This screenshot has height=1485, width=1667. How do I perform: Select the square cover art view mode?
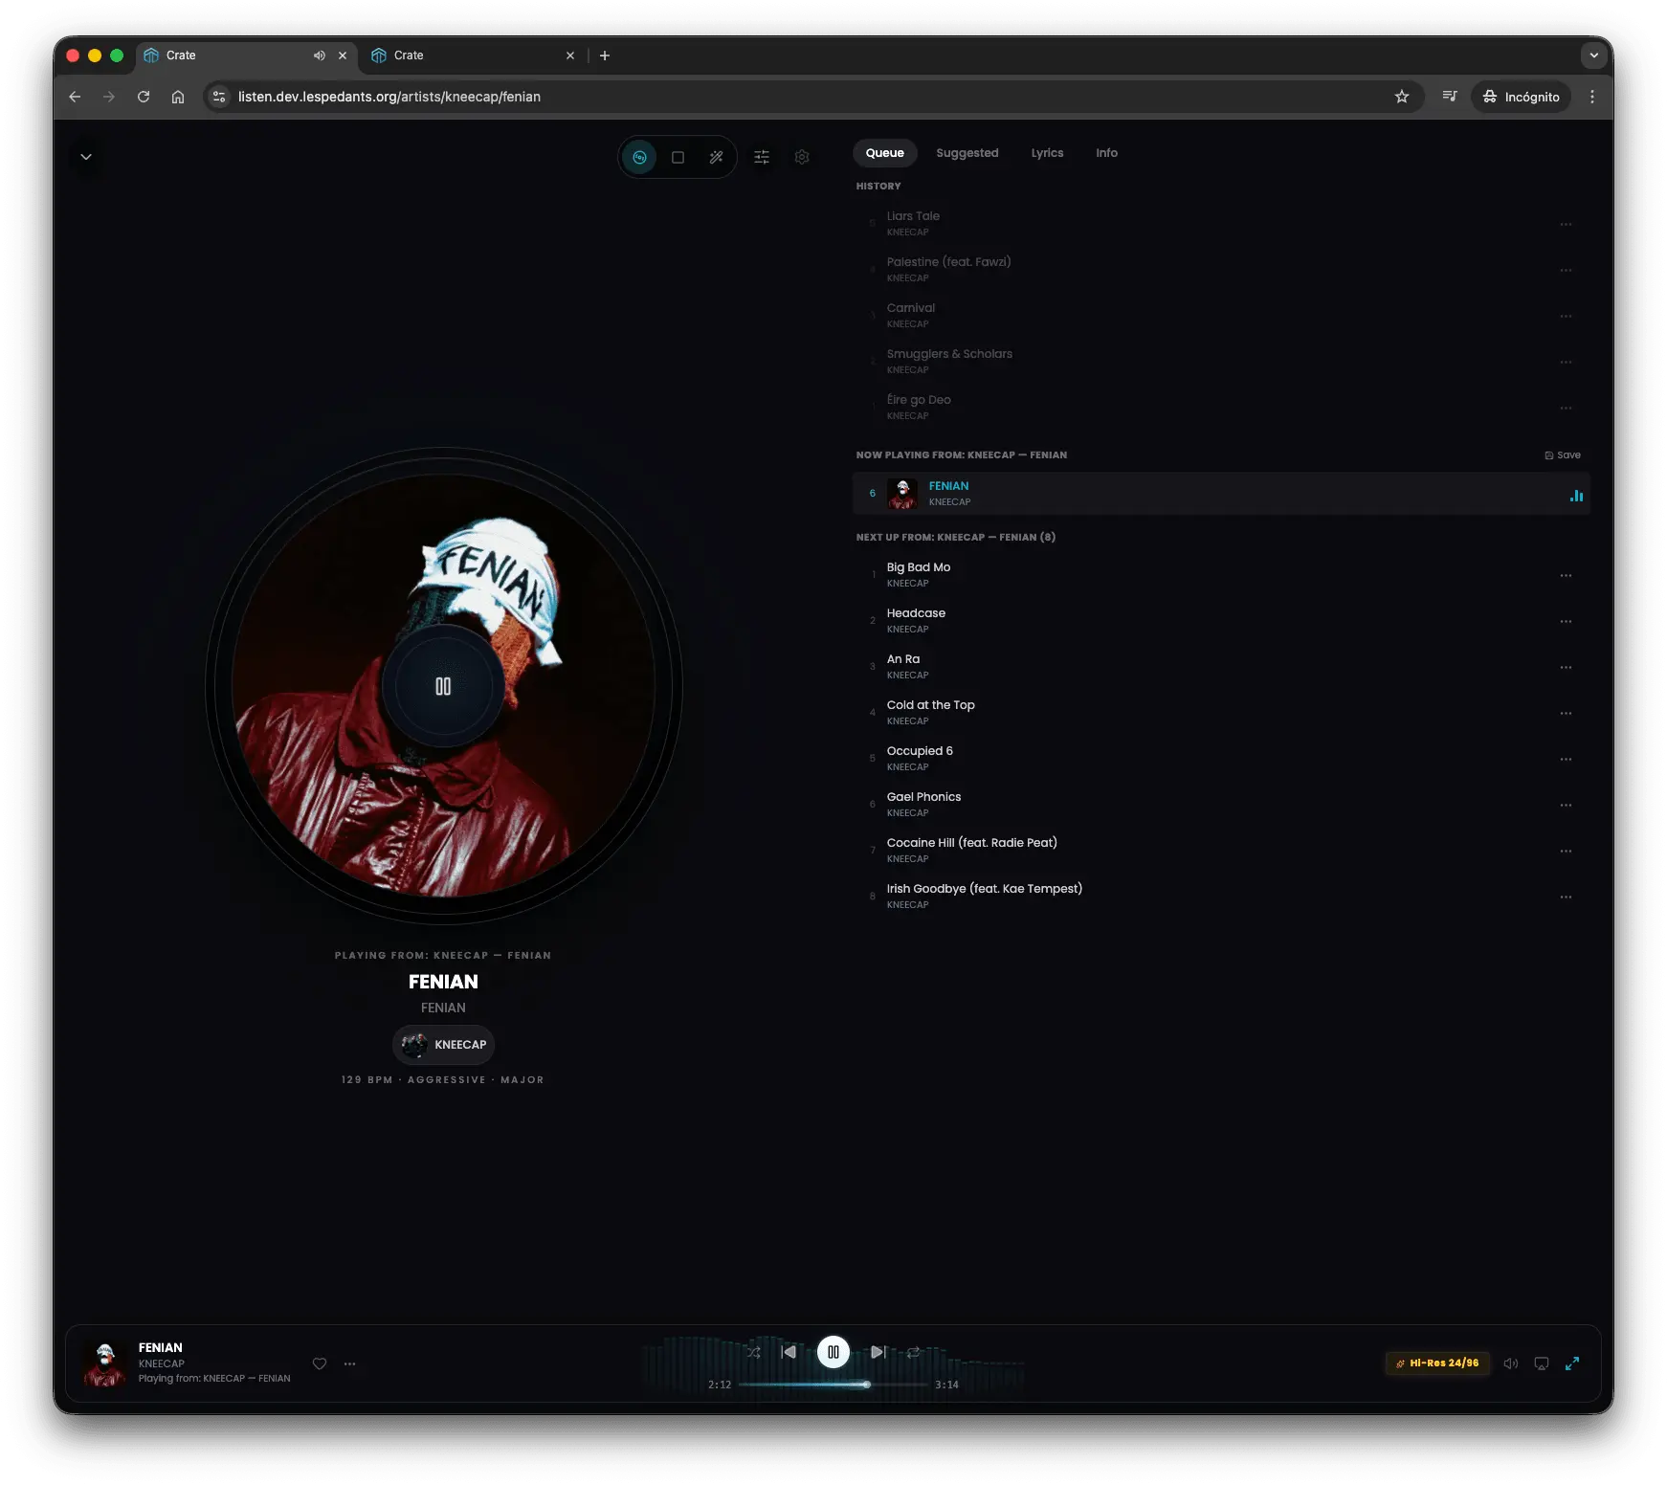click(678, 157)
